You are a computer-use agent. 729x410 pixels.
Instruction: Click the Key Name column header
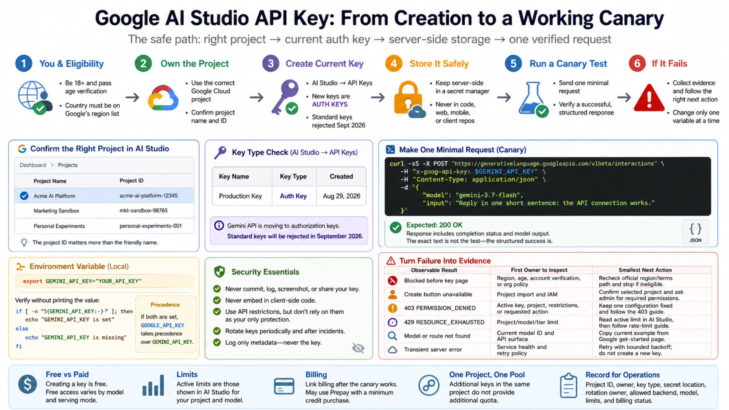(x=234, y=176)
